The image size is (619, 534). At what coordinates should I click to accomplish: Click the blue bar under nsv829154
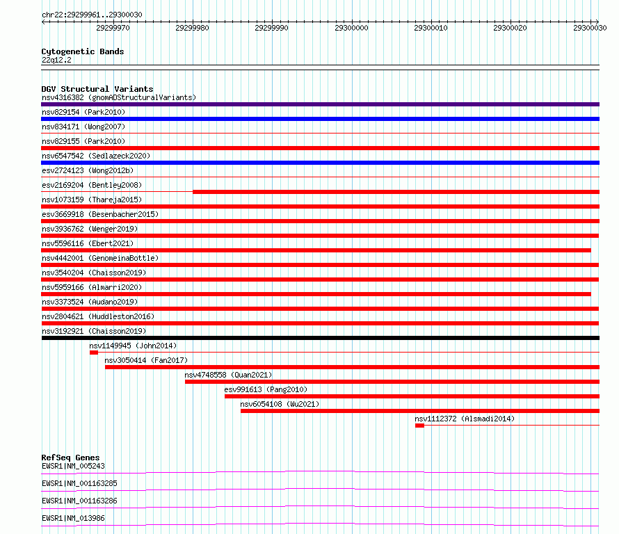point(320,119)
